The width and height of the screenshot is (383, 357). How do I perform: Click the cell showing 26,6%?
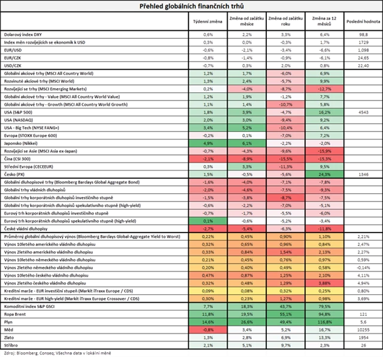[x=247, y=321]
